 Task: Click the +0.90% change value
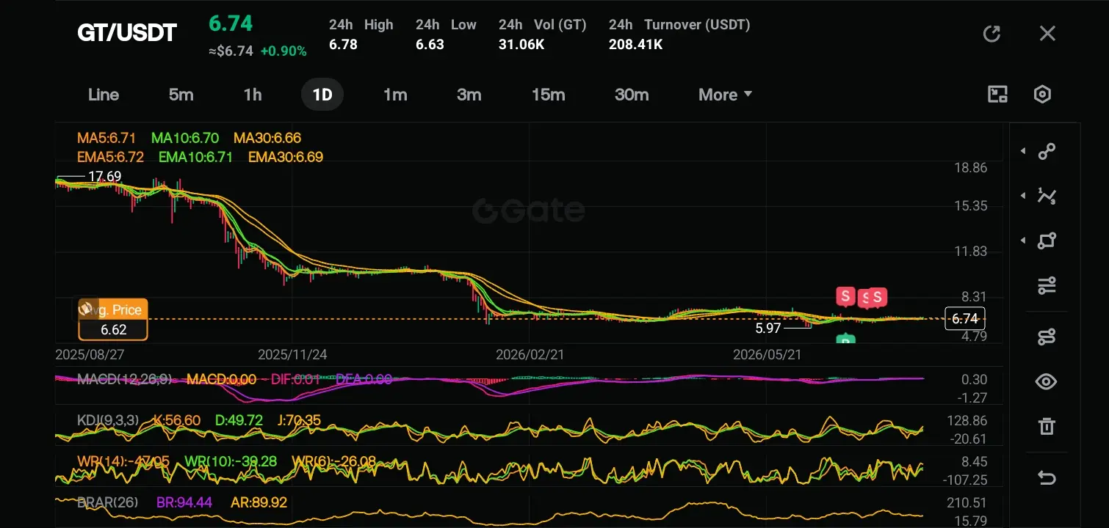pyautogui.click(x=283, y=51)
